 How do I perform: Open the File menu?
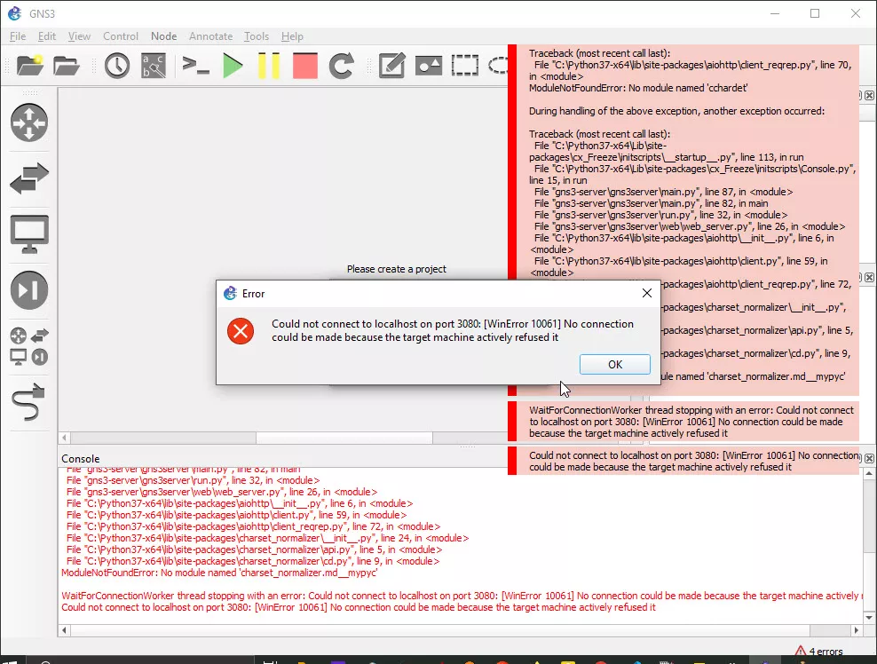point(18,36)
